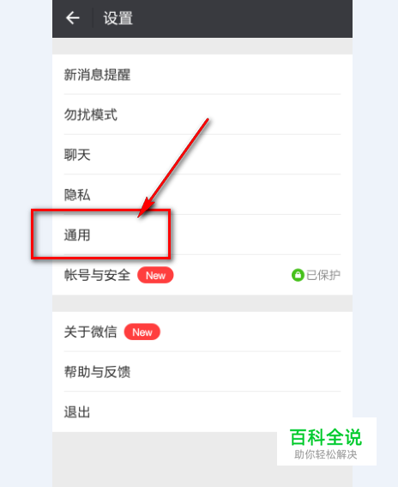
Task: Open 帐号与安全 settings
Action: click(202, 275)
